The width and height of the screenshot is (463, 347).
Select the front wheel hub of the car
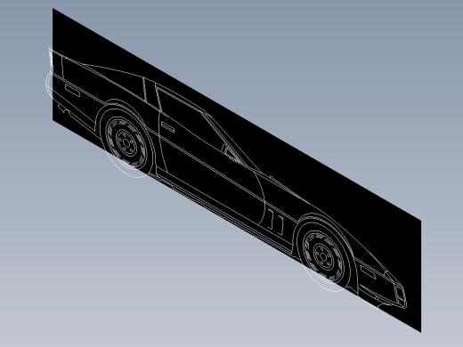pos(323,256)
